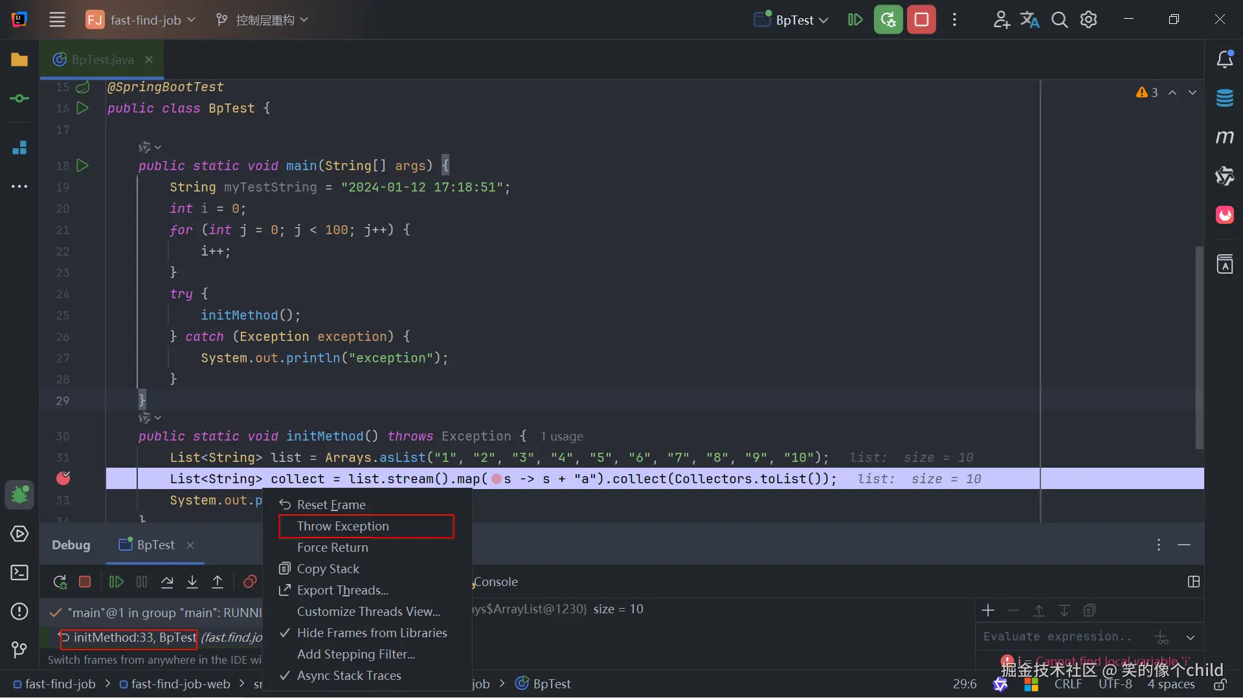Image resolution: width=1243 pixels, height=698 pixels.
Task: Resume the program from the top toolbar
Action: coord(855,20)
